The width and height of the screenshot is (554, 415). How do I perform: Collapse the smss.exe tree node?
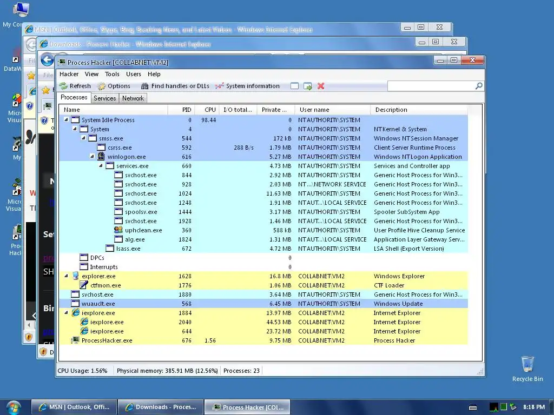[83, 138]
